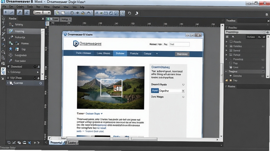
Task: Click the right arrow on the Lohomge row
Action: pyautogui.click(x=38, y=72)
